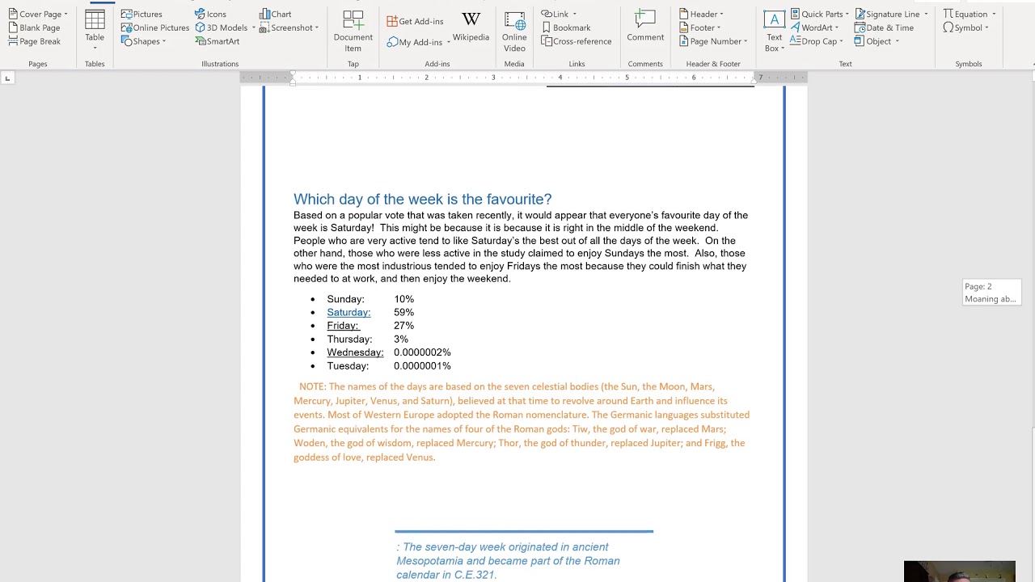The image size is (1035, 582).
Task: Open Document Item tap pane
Action: coord(353,32)
